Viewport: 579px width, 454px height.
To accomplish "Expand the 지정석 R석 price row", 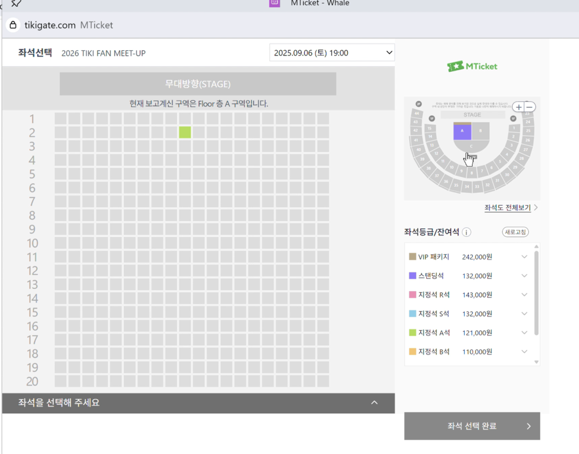I will pos(524,295).
